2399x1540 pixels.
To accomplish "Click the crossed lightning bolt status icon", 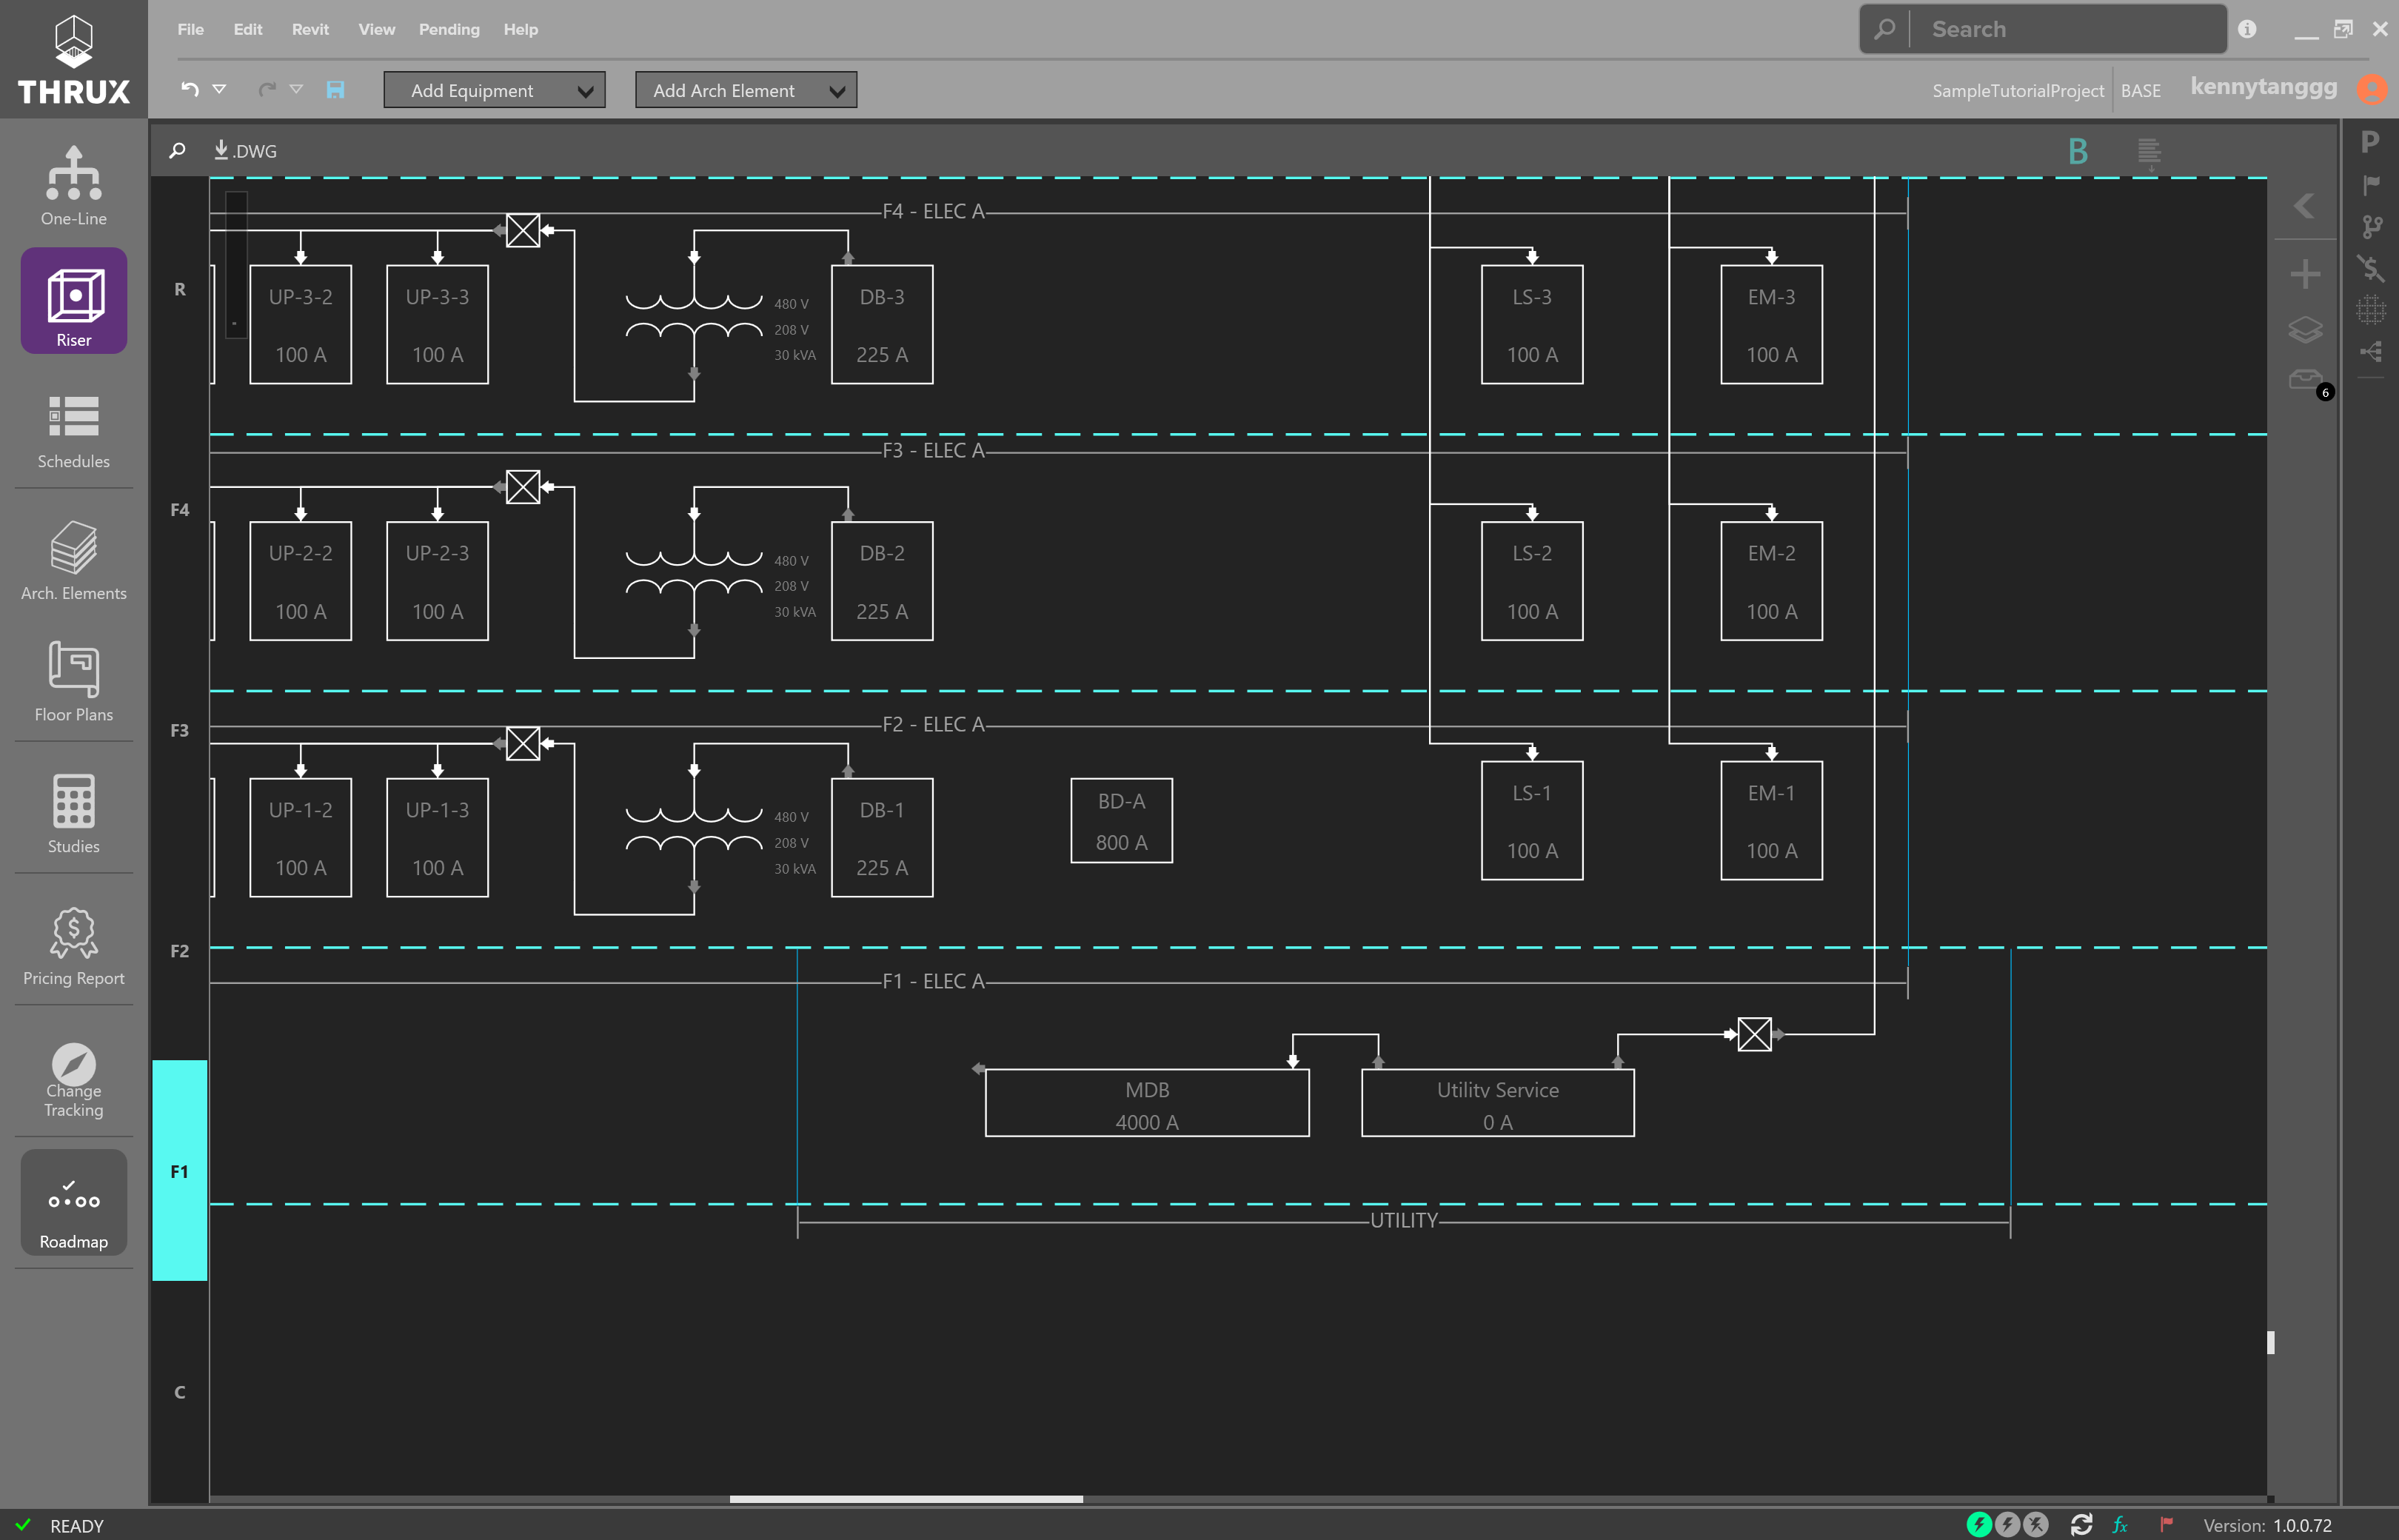I will [x=2036, y=1525].
